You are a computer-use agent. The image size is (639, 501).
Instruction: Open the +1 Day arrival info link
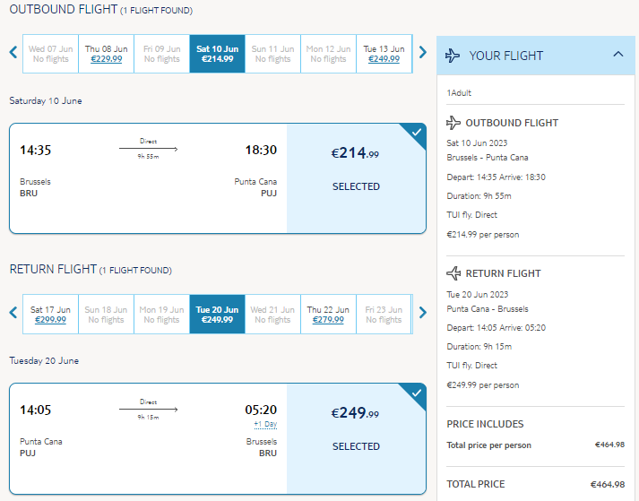pos(265,424)
